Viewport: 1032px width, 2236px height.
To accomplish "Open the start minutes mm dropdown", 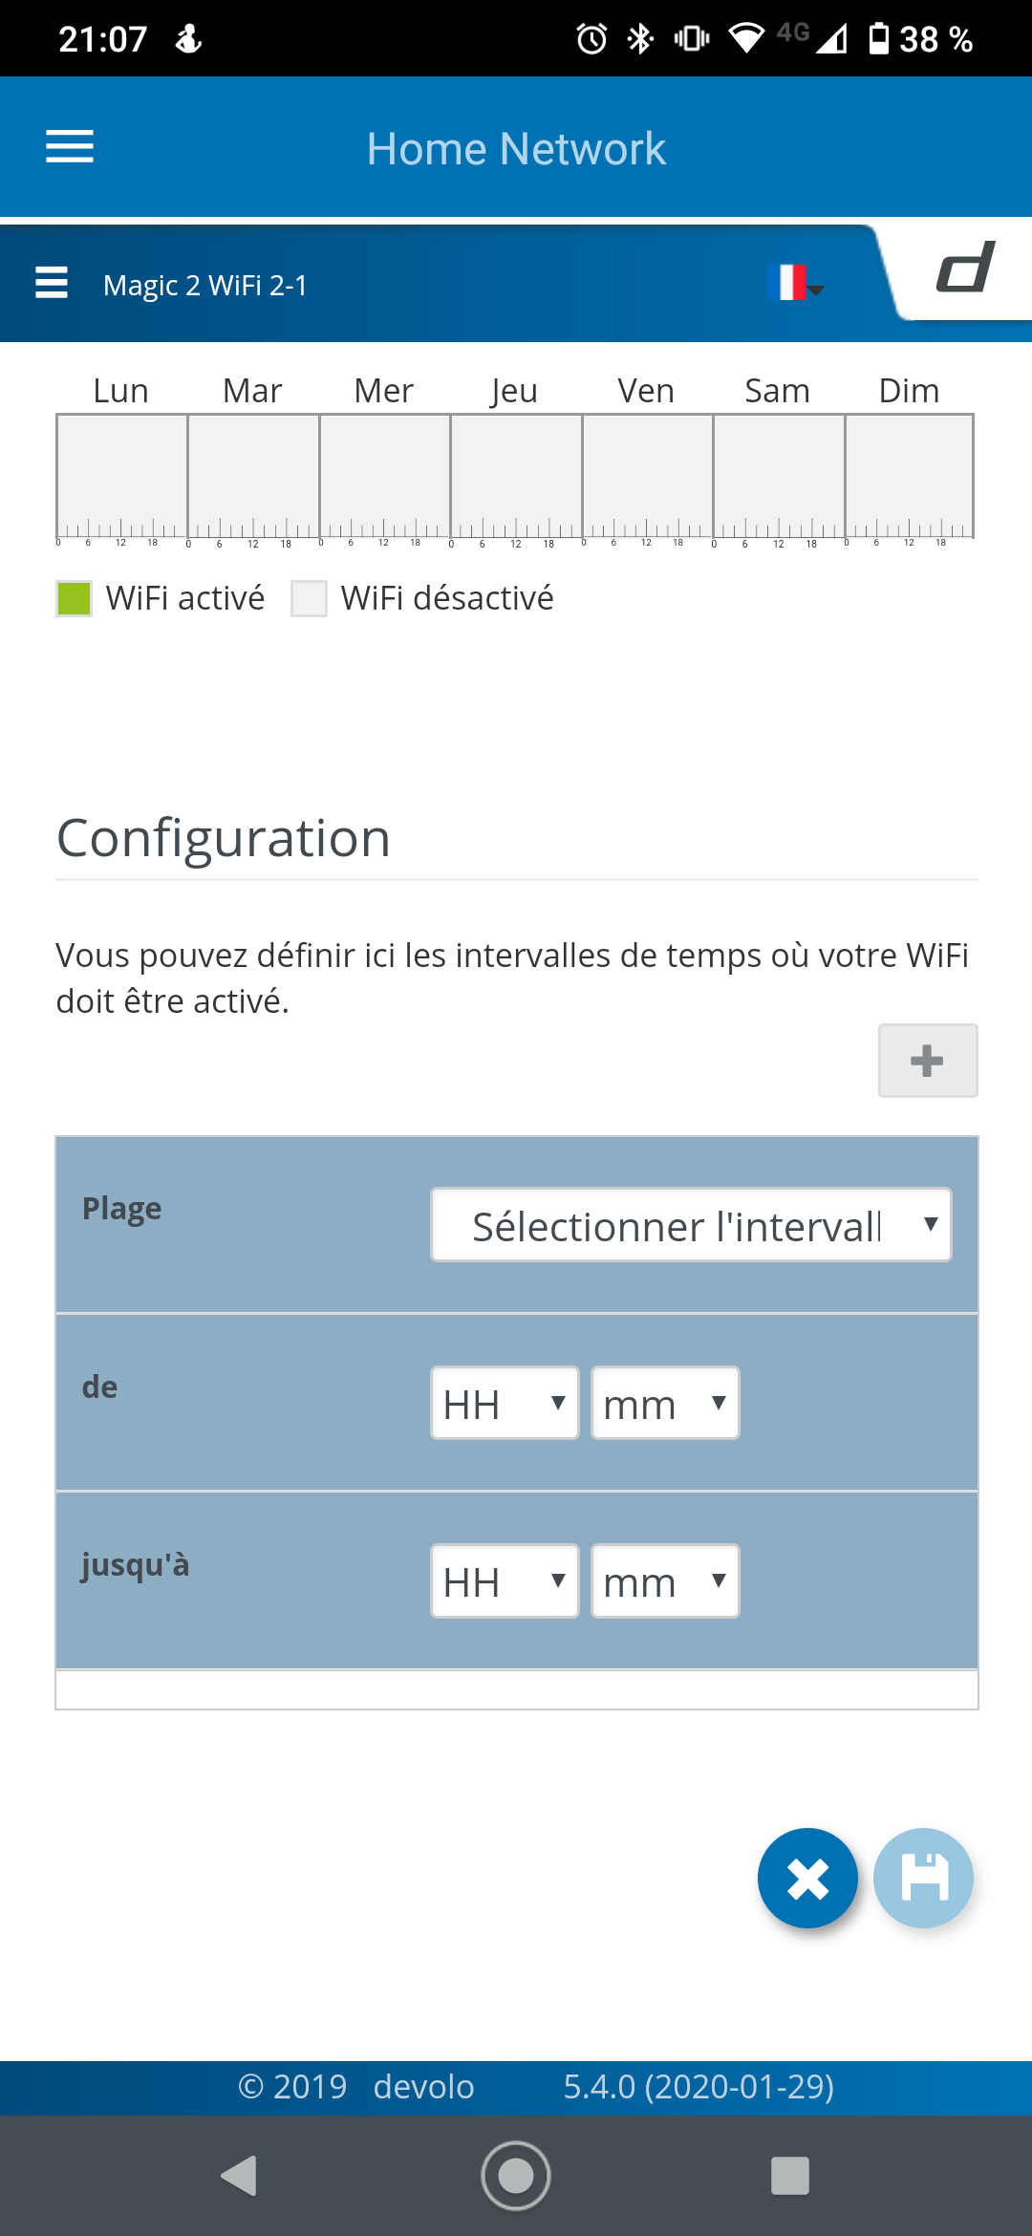I will click(665, 1404).
